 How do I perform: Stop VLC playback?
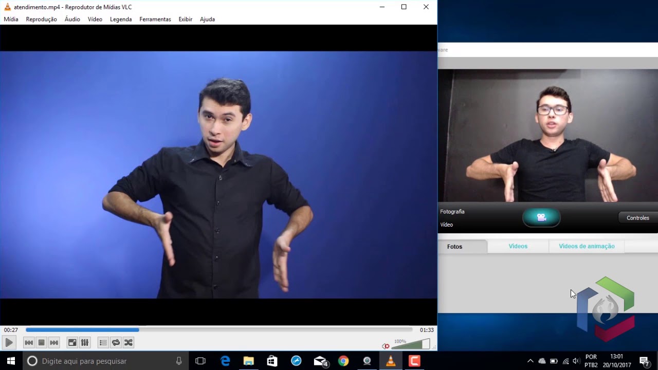(42, 342)
